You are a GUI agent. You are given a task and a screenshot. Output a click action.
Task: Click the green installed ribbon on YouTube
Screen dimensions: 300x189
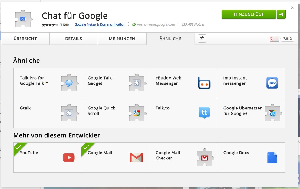(x=19, y=148)
